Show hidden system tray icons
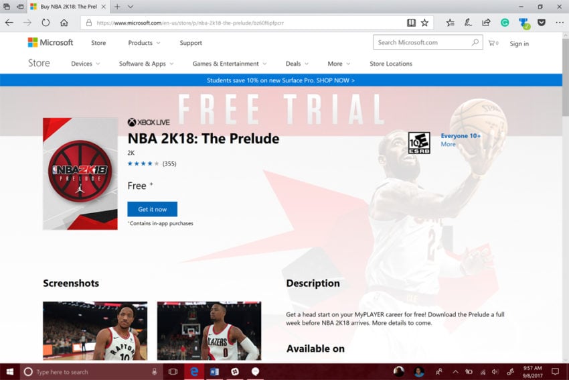Screen dimensions: 569x380 [x=455, y=372]
